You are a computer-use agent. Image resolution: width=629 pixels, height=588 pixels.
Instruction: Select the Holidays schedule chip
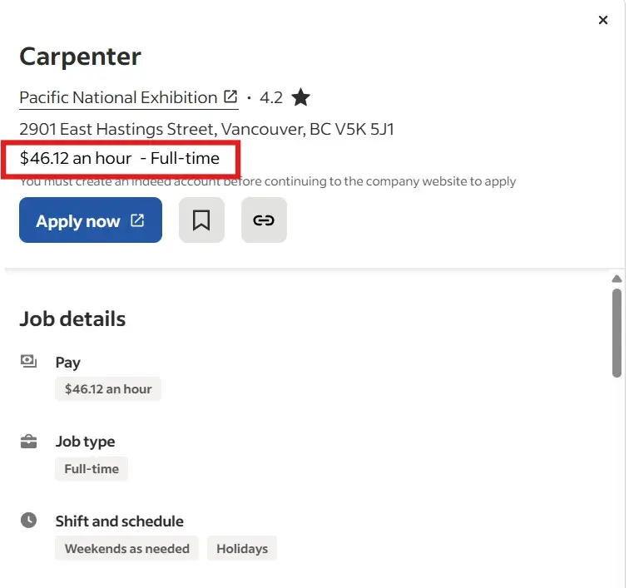[x=242, y=548]
